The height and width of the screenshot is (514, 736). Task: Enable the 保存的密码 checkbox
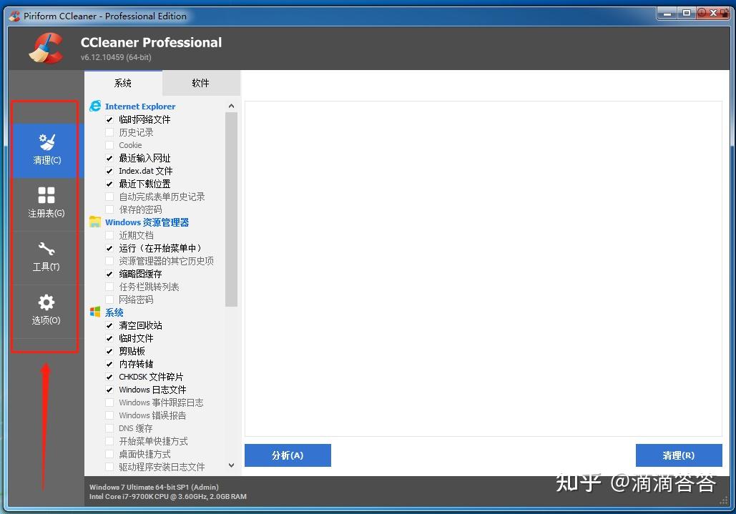109,209
